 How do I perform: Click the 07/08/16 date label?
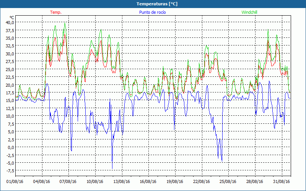pyautogui.click(x=68, y=181)
